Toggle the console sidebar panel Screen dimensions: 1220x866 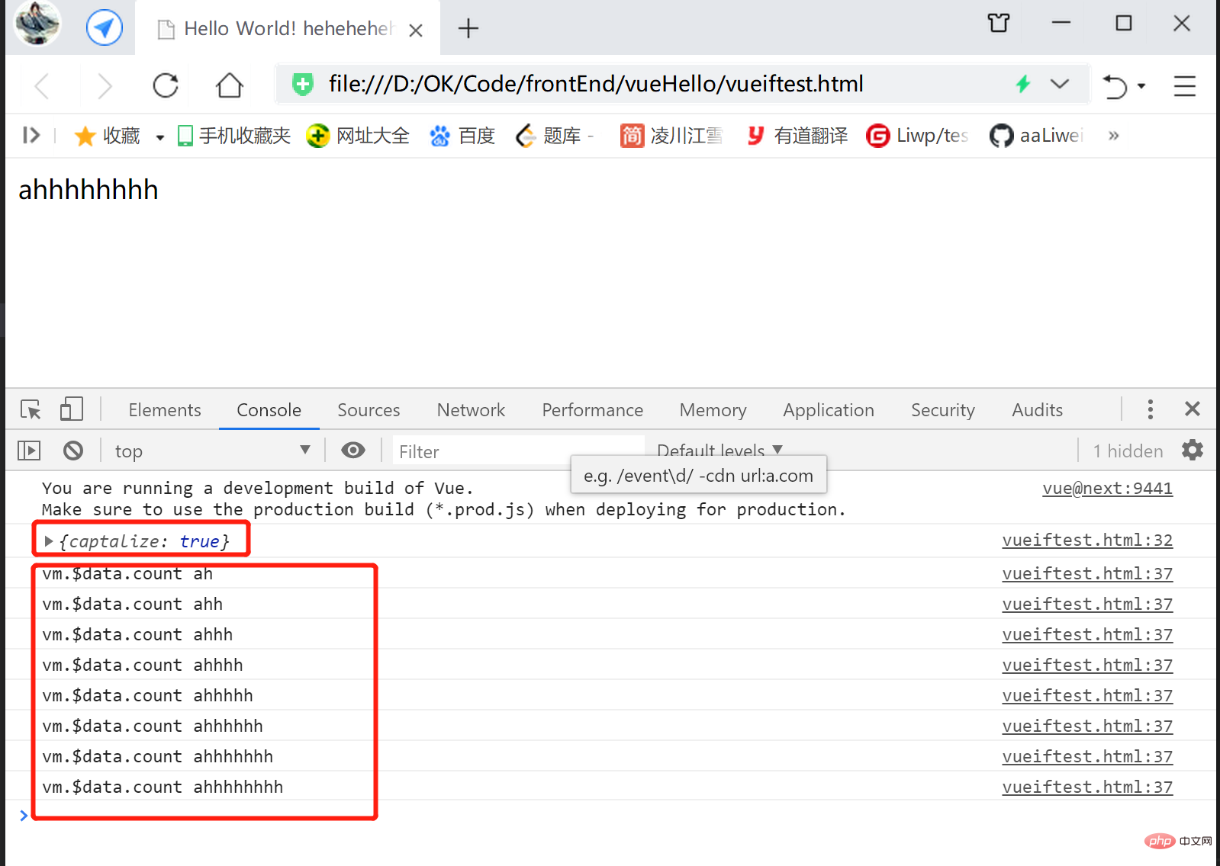point(29,451)
